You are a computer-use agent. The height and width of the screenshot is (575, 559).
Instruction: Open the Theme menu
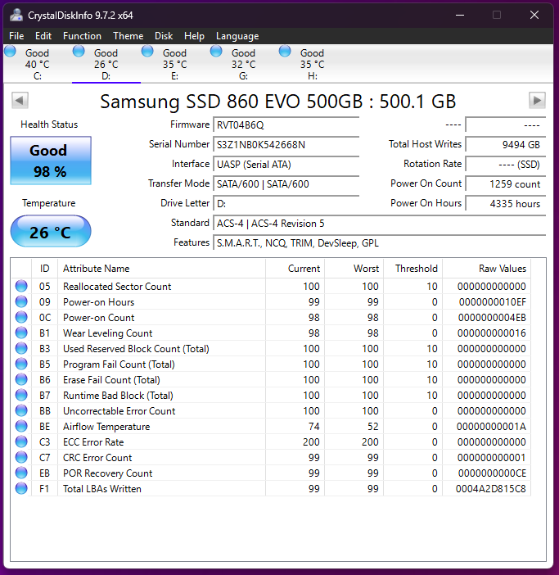(128, 36)
